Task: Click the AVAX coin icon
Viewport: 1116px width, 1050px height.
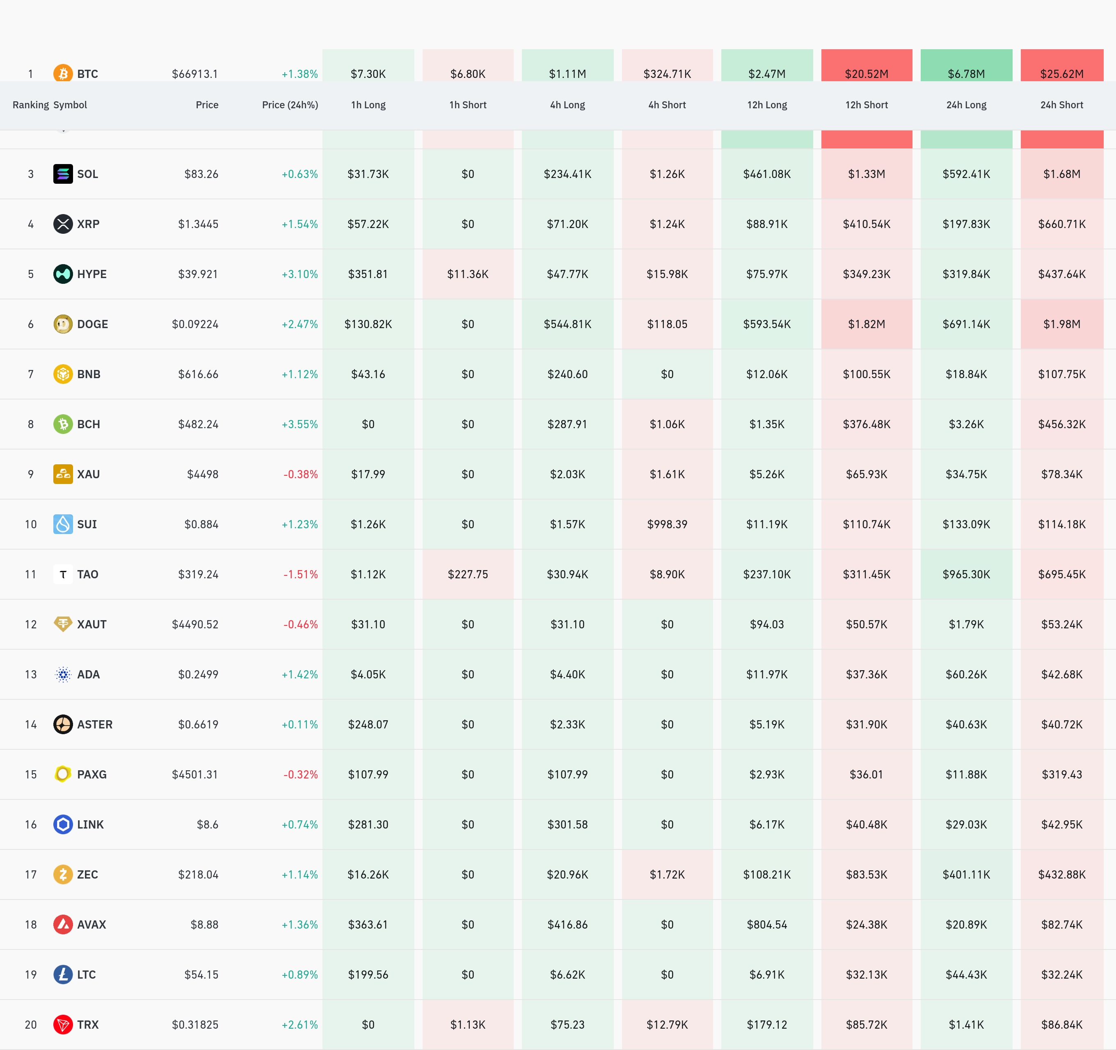Action: (63, 924)
